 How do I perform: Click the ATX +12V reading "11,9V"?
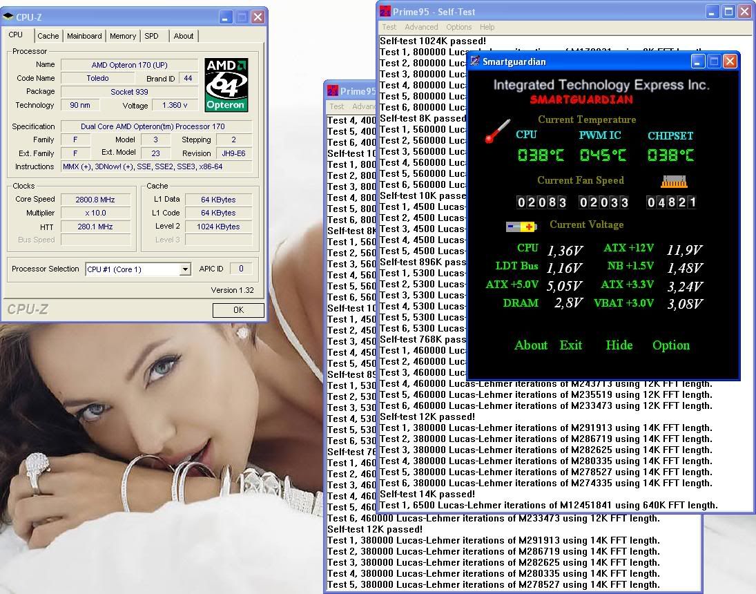point(684,250)
